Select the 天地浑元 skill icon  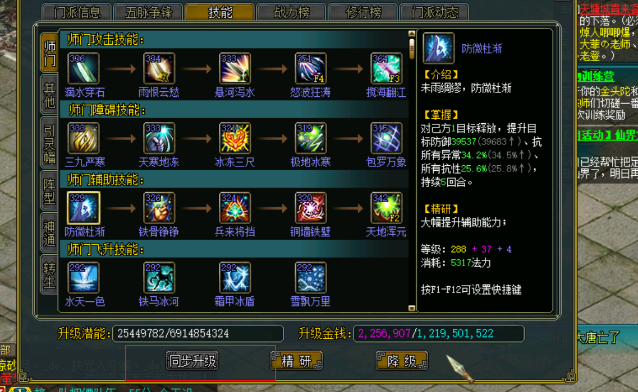pos(386,208)
